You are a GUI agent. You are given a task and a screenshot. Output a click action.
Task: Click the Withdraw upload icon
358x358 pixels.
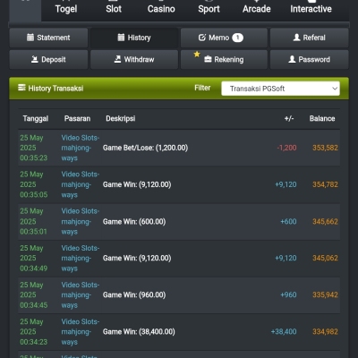click(x=117, y=59)
